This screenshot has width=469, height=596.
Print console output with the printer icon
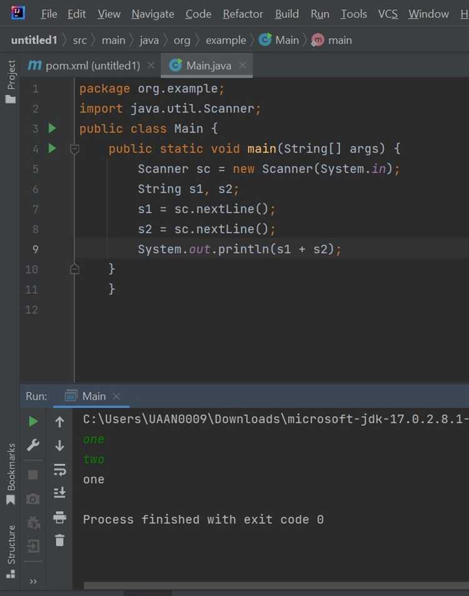point(59,517)
